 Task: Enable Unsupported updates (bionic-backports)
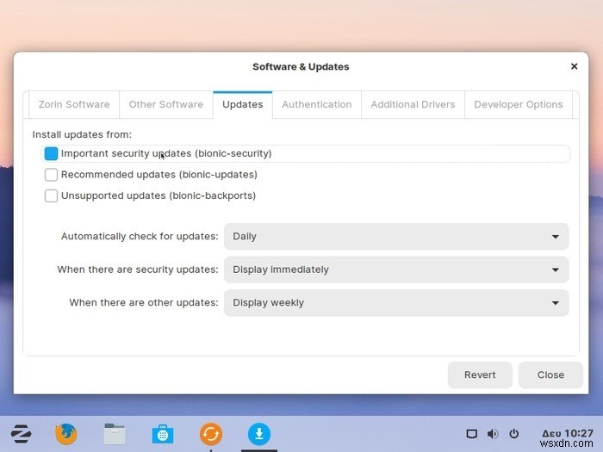51,195
